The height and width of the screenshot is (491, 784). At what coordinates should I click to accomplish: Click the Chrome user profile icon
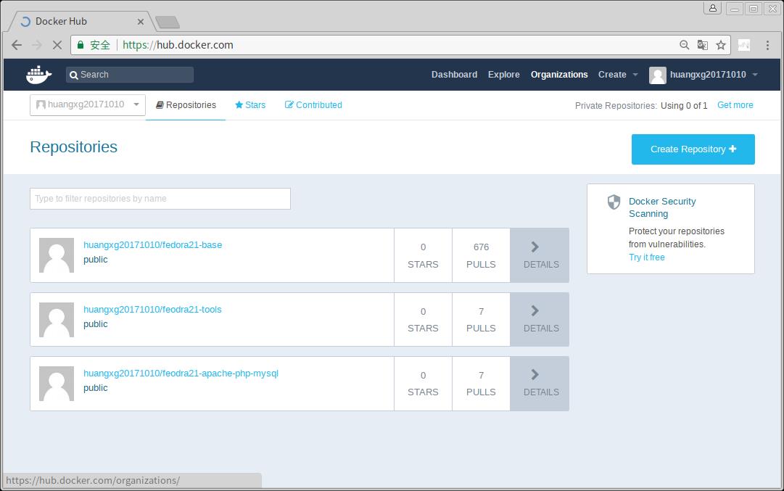(x=712, y=8)
